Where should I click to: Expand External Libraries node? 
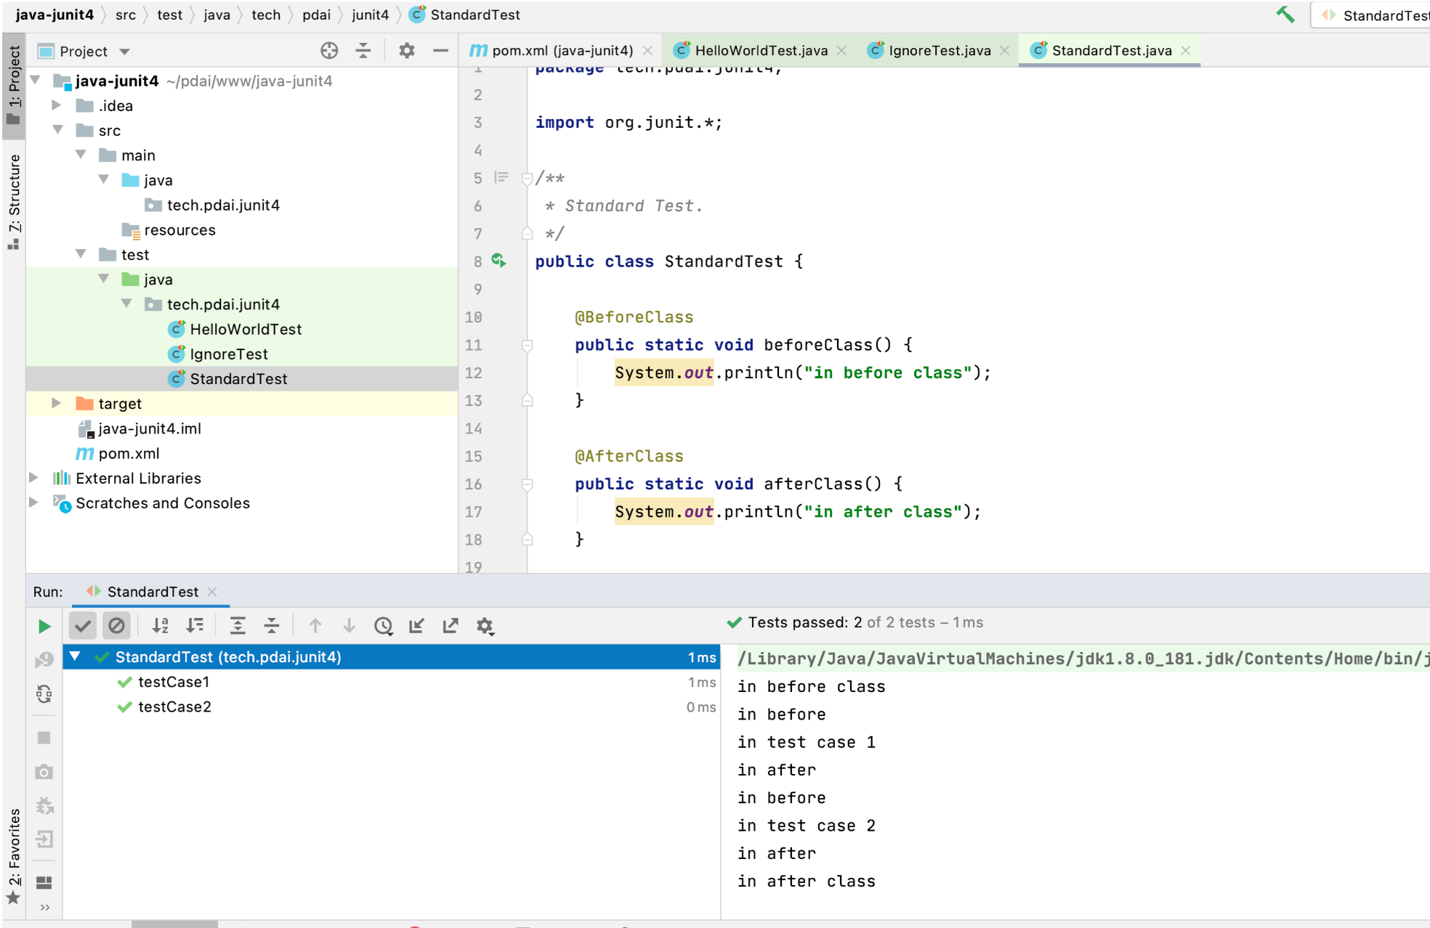[x=33, y=478]
